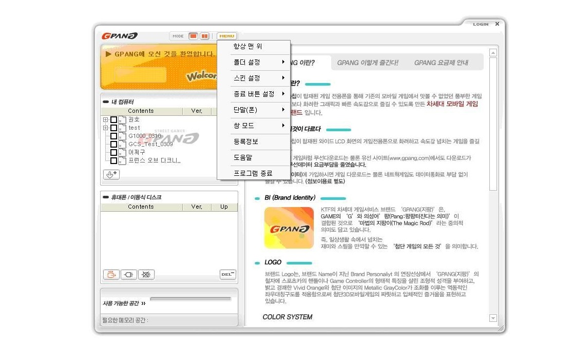Viewport: 572px width, 347px height.
Task: Check the box for test
Action: pyautogui.click(x=114, y=128)
